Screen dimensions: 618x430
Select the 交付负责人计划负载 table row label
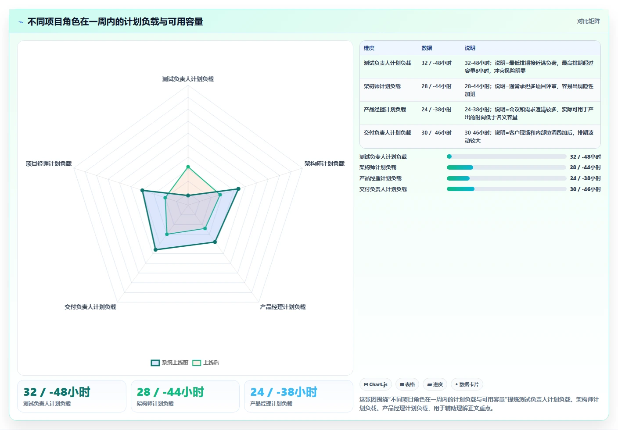tap(388, 133)
